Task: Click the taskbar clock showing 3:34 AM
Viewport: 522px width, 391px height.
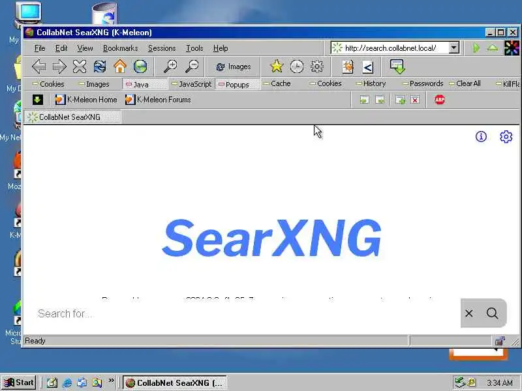Action: [x=500, y=383]
